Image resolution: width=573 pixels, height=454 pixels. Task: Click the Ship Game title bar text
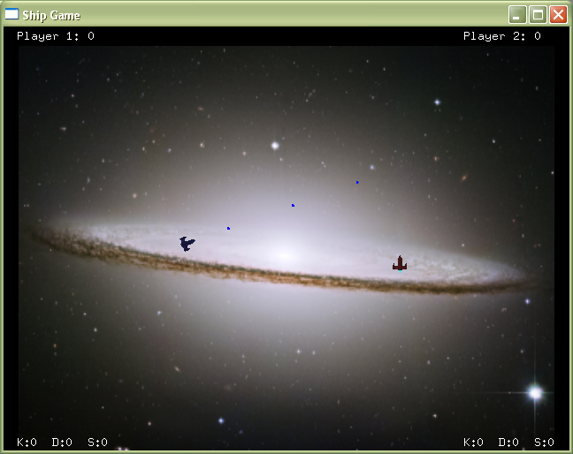pos(51,15)
